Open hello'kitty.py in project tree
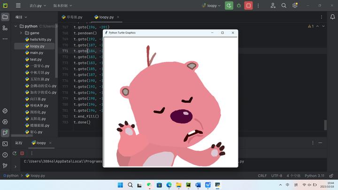 click(38, 39)
